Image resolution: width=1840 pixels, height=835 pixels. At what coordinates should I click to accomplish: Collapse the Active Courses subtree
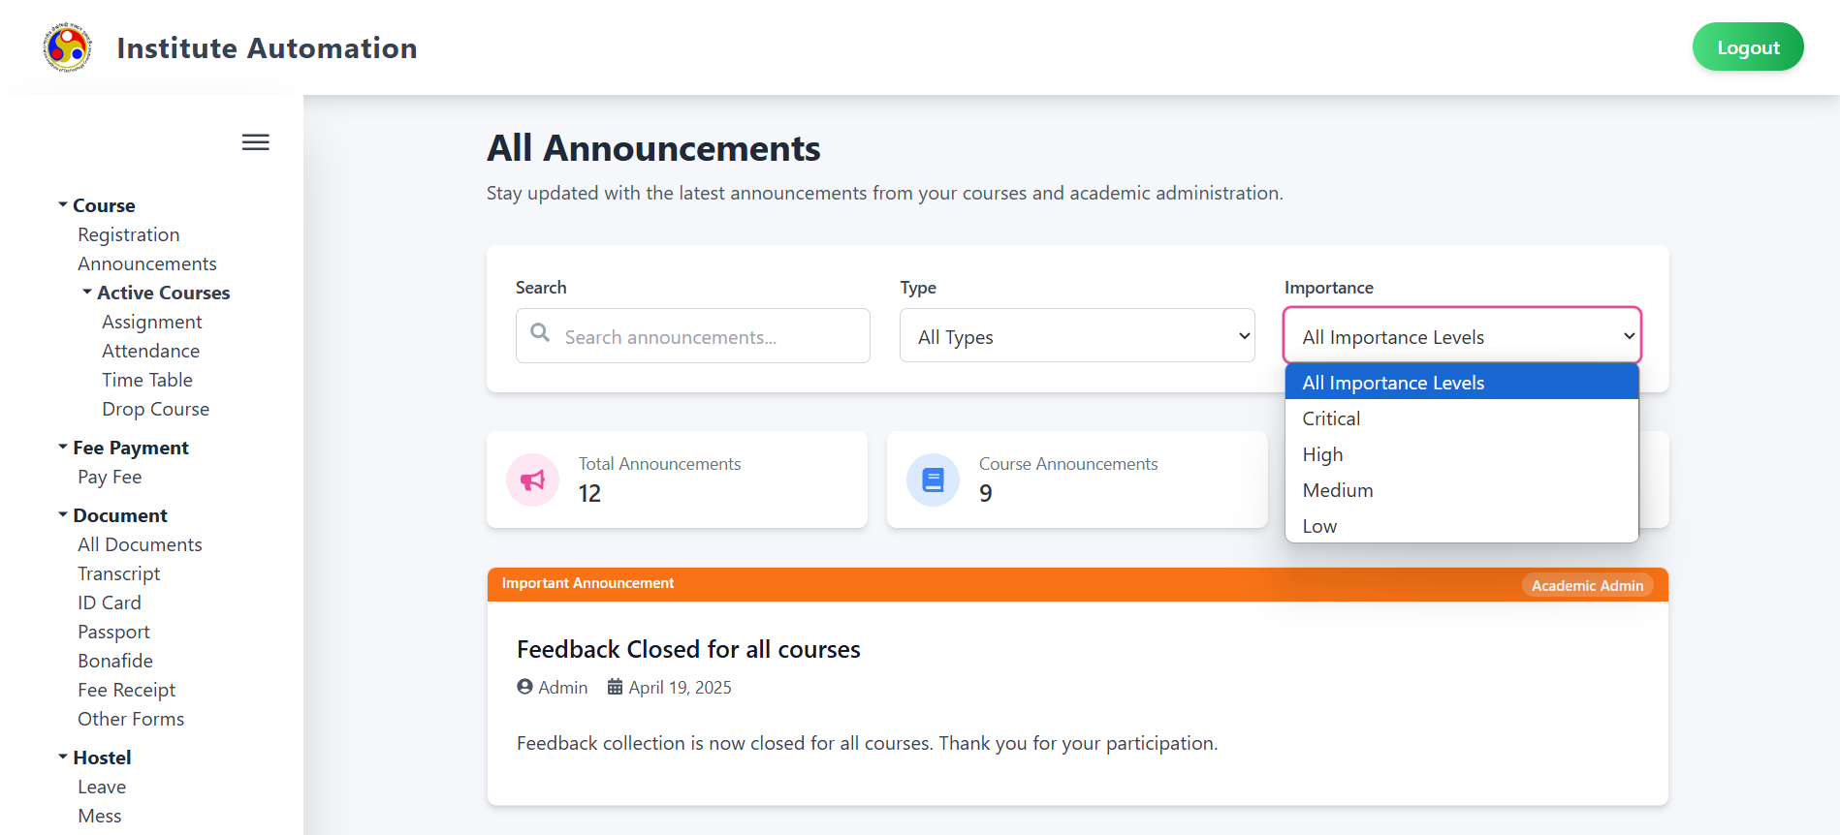87,292
